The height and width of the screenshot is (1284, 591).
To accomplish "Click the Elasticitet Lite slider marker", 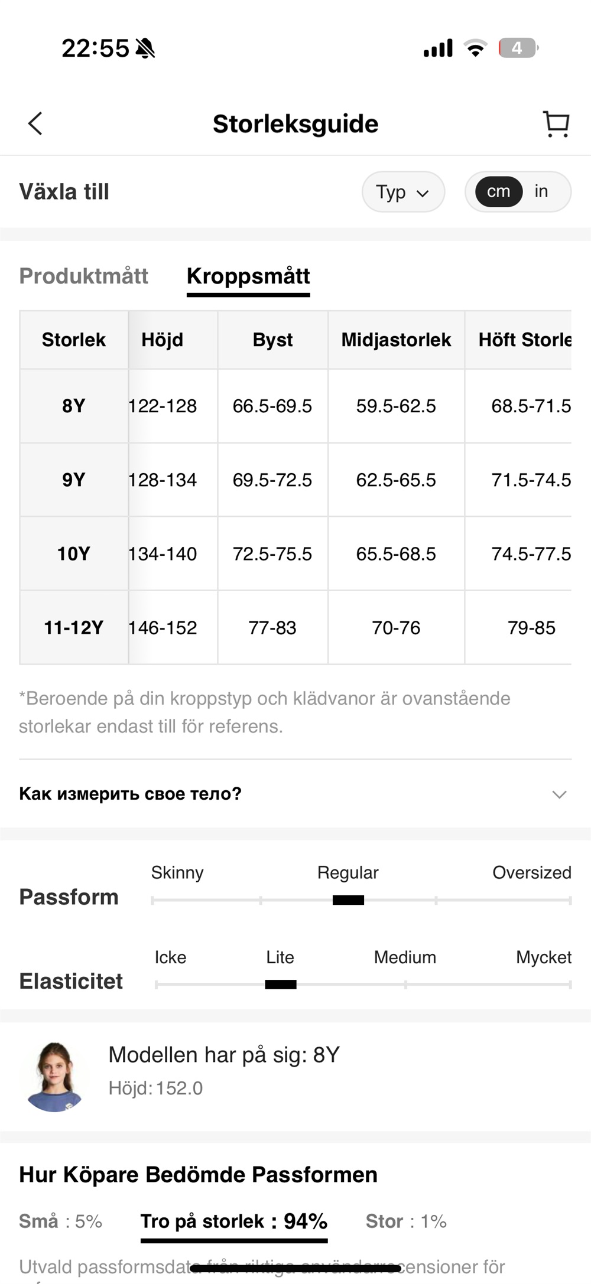I will tap(281, 985).
